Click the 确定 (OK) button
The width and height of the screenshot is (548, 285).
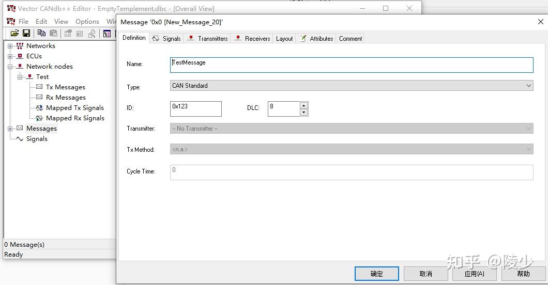coord(376,274)
